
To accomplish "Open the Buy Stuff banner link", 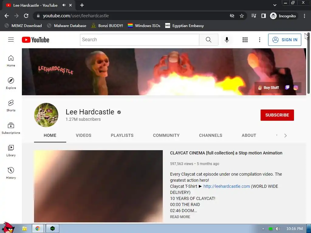I will (x=268, y=88).
